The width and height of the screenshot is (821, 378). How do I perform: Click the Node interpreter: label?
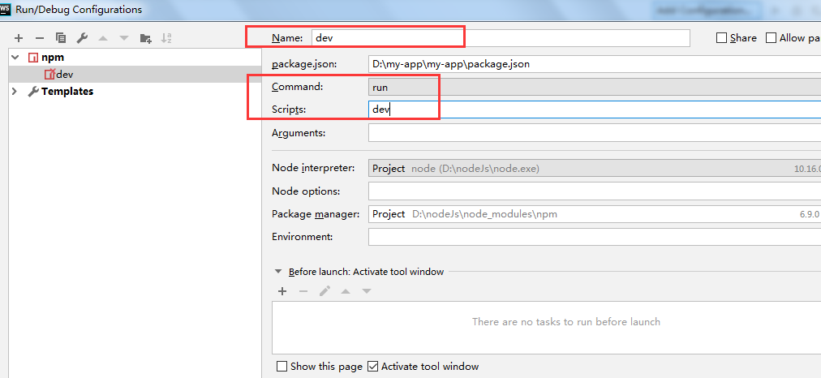point(313,168)
